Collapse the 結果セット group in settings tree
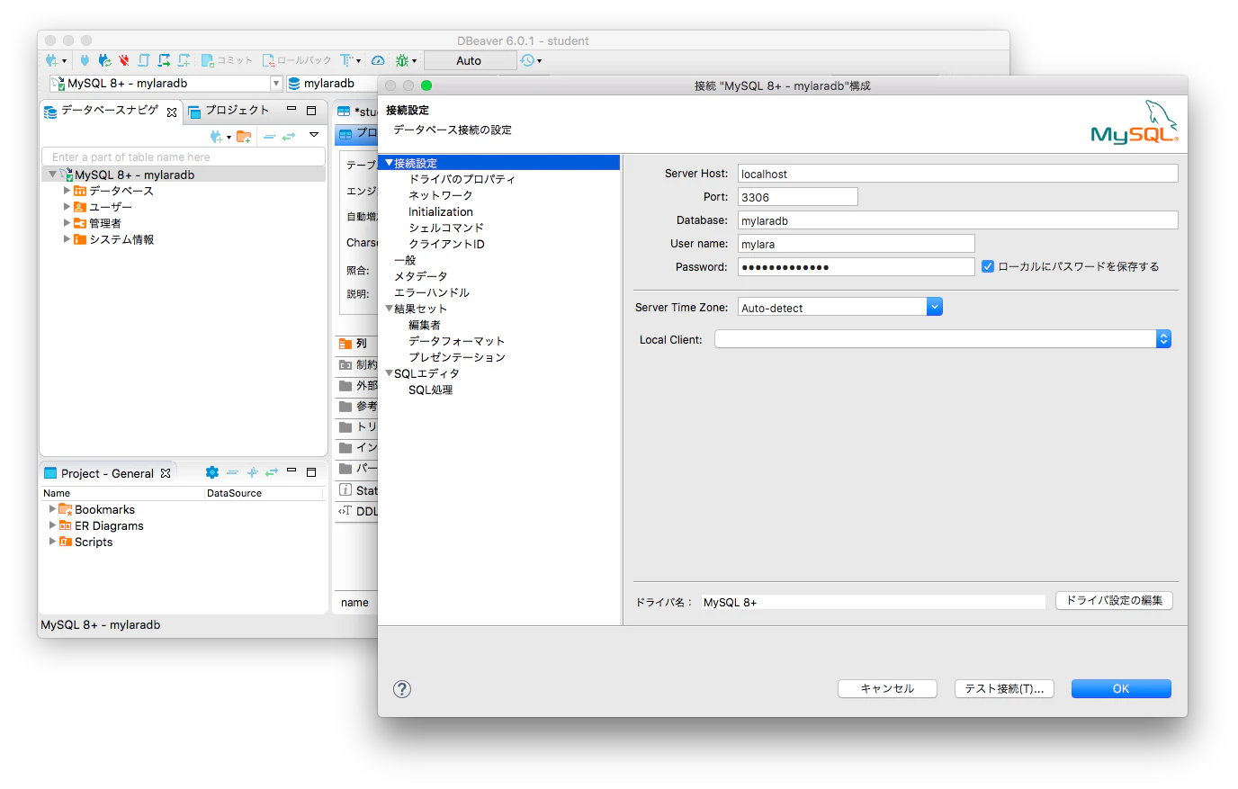Viewport: 1238px width, 789px height. 389,309
